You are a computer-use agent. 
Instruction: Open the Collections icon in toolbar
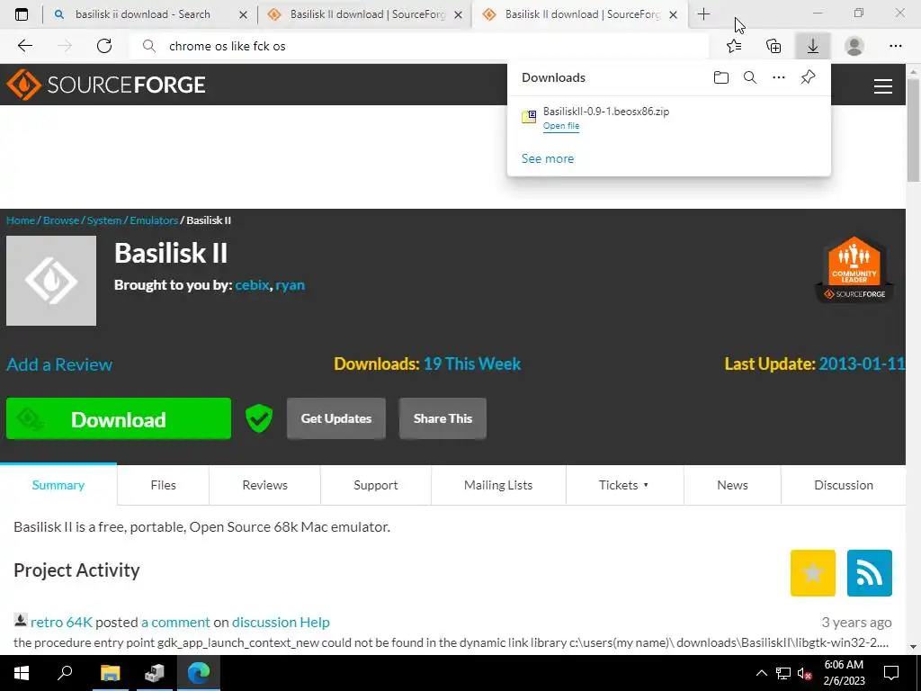[x=773, y=46]
